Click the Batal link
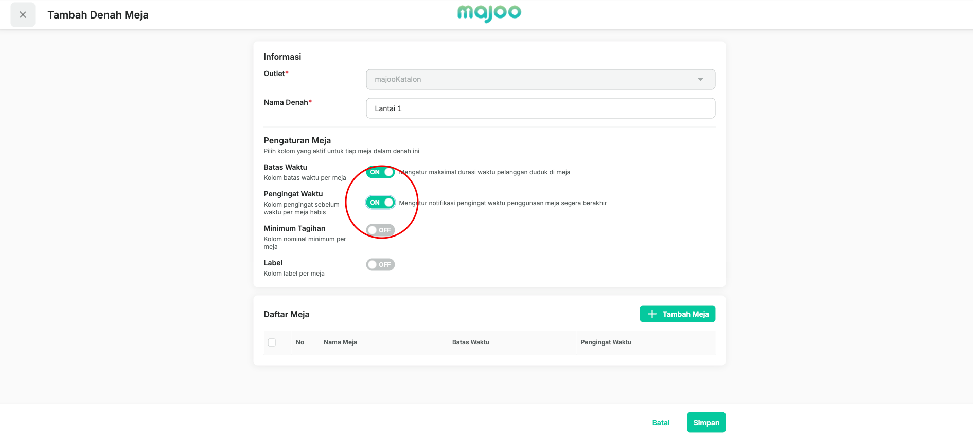Viewport: 973px width, 436px height. [661, 423]
